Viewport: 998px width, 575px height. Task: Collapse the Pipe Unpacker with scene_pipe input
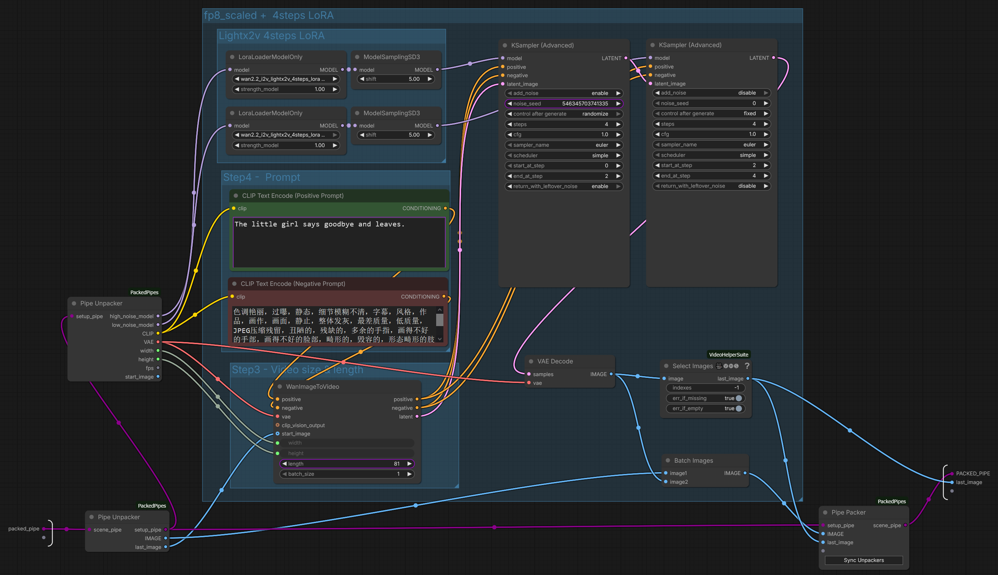click(x=92, y=517)
